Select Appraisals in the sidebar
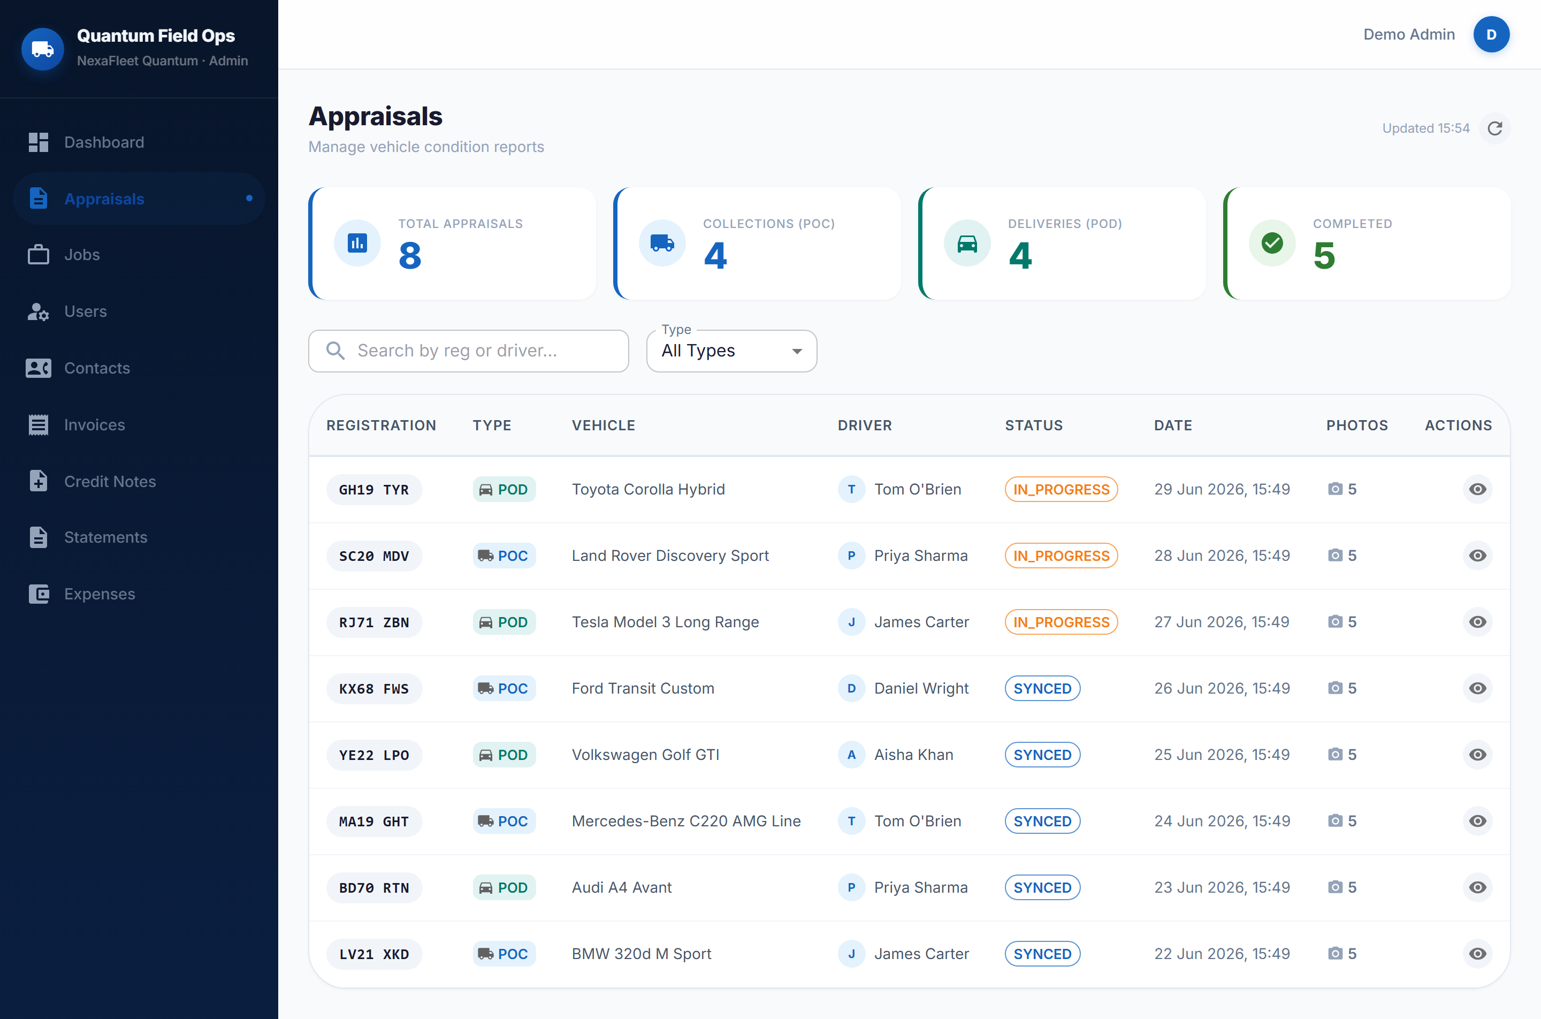Image resolution: width=1541 pixels, height=1019 pixels. pyautogui.click(x=139, y=199)
